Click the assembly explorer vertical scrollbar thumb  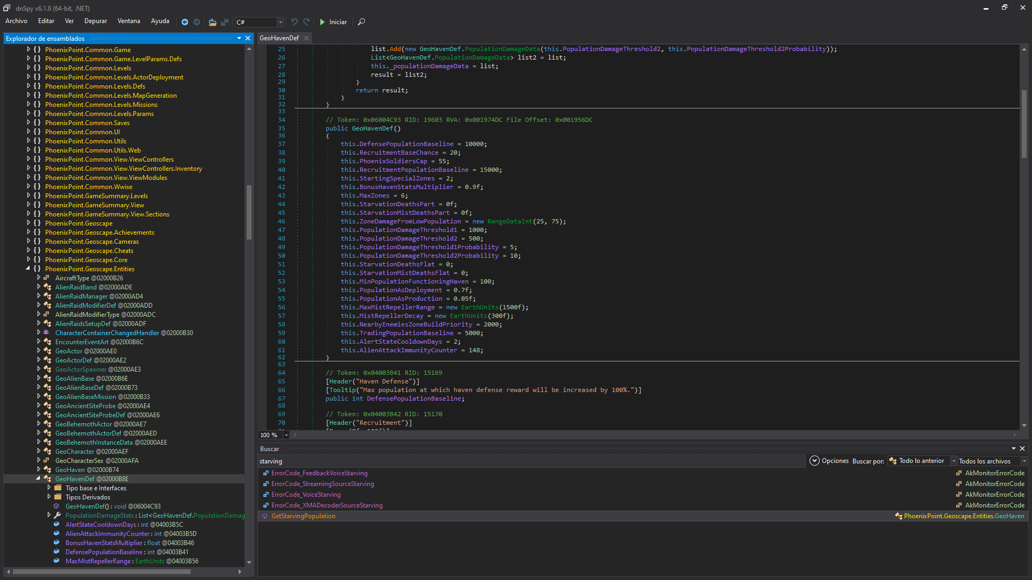pyautogui.click(x=249, y=212)
